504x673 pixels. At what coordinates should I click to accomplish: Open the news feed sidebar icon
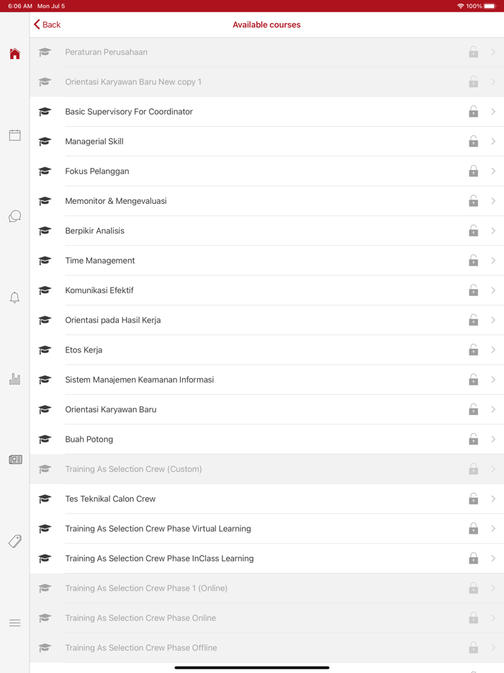pos(14,460)
